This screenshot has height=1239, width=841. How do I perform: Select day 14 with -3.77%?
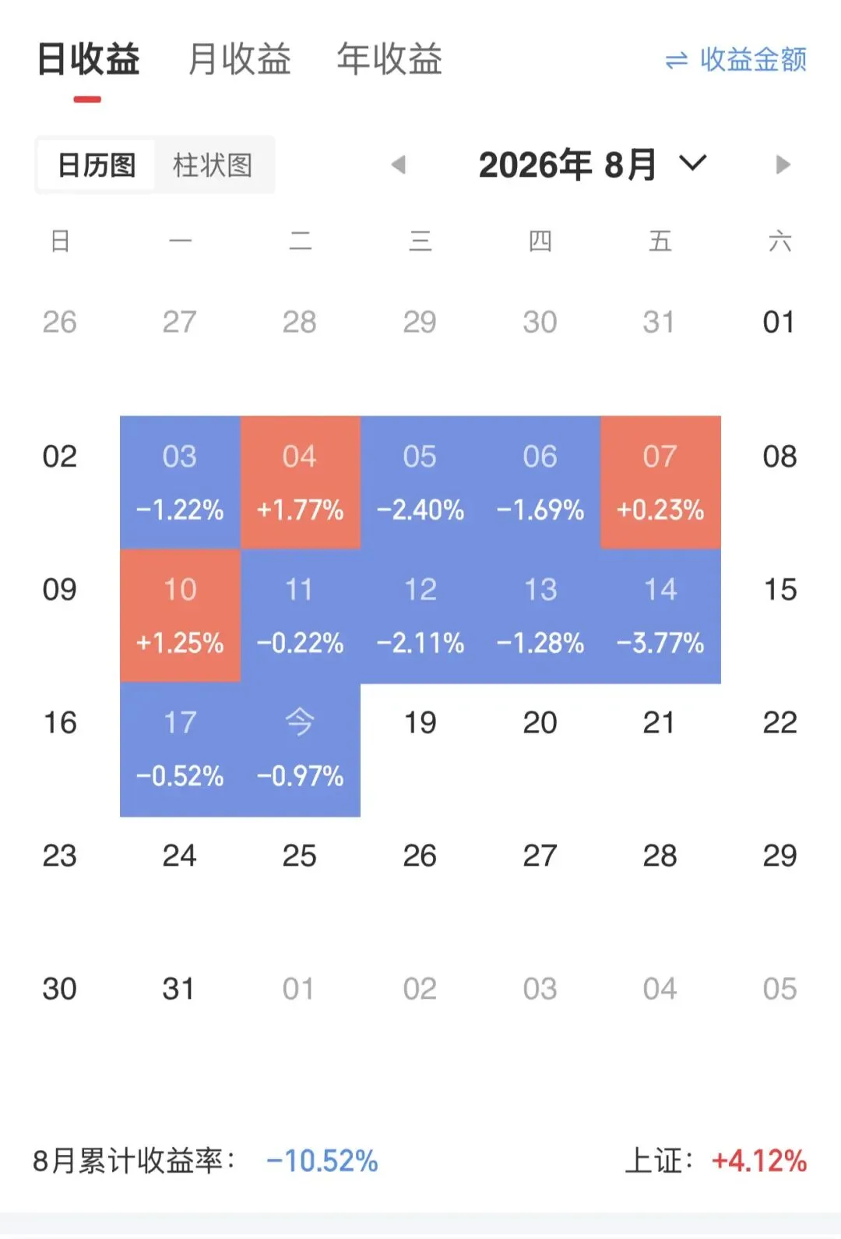point(660,616)
